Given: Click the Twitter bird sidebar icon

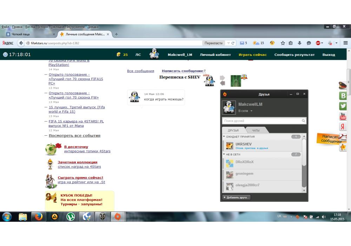Looking at the screenshot, I should 343,106.
